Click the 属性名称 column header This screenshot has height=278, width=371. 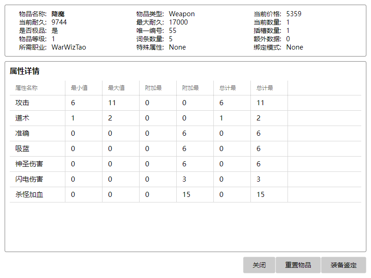[26, 88]
